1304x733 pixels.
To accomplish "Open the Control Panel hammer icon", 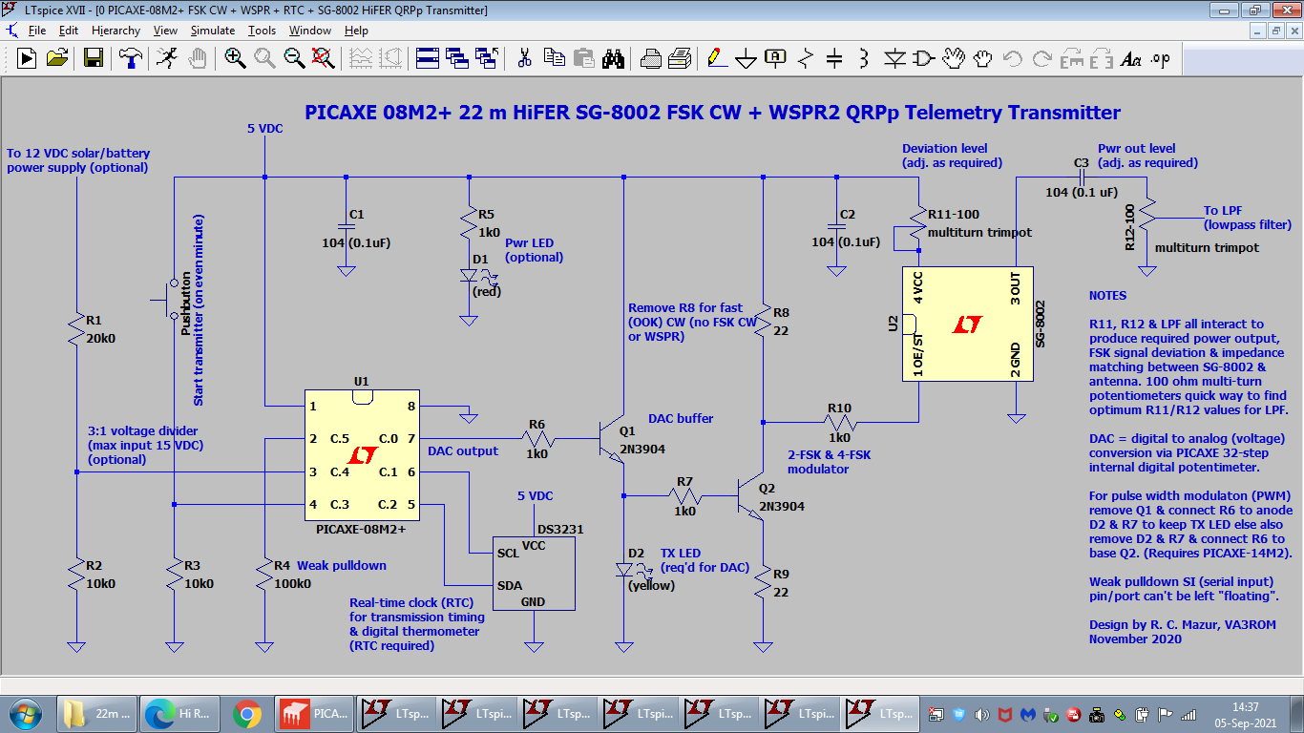I will click(x=130, y=59).
